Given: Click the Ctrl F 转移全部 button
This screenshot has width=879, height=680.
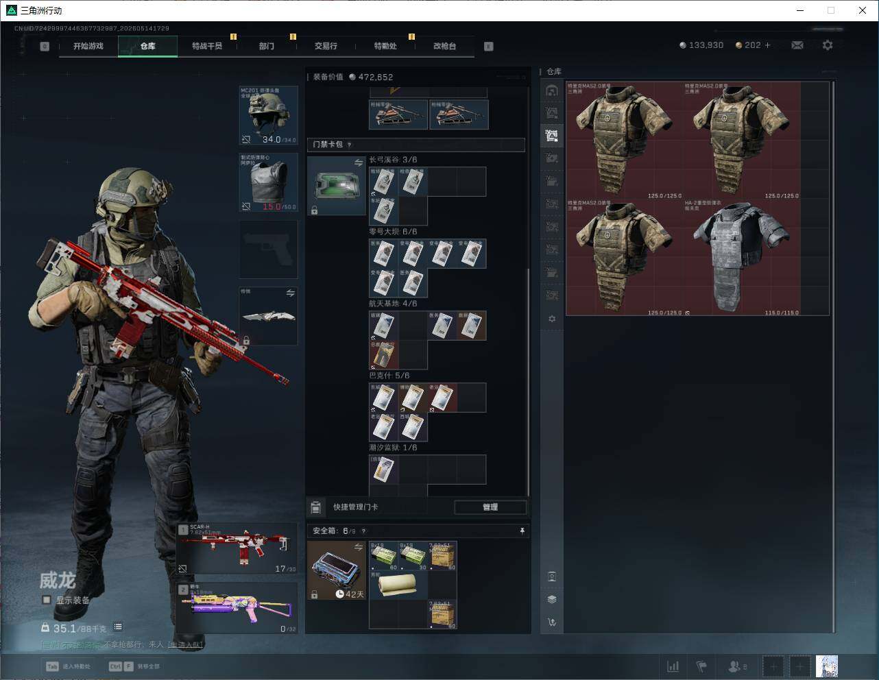Looking at the screenshot, I should [134, 666].
